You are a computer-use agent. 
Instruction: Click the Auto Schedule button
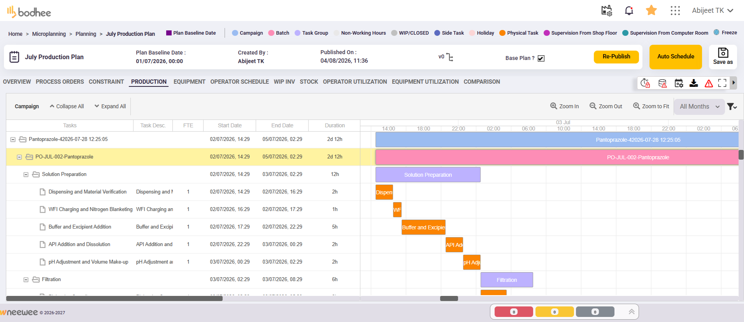click(676, 57)
